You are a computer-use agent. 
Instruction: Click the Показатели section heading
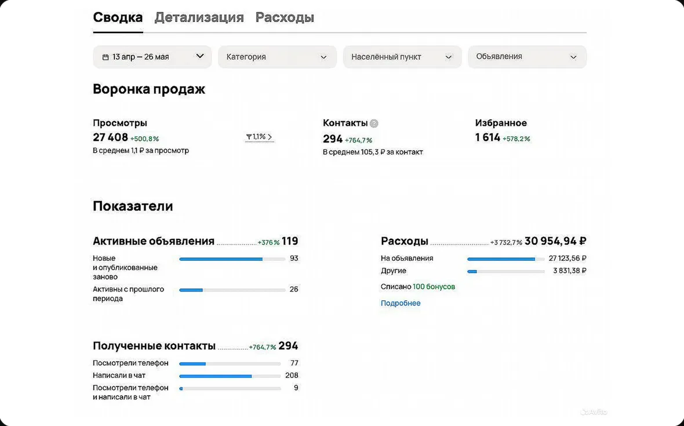(133, 206)
